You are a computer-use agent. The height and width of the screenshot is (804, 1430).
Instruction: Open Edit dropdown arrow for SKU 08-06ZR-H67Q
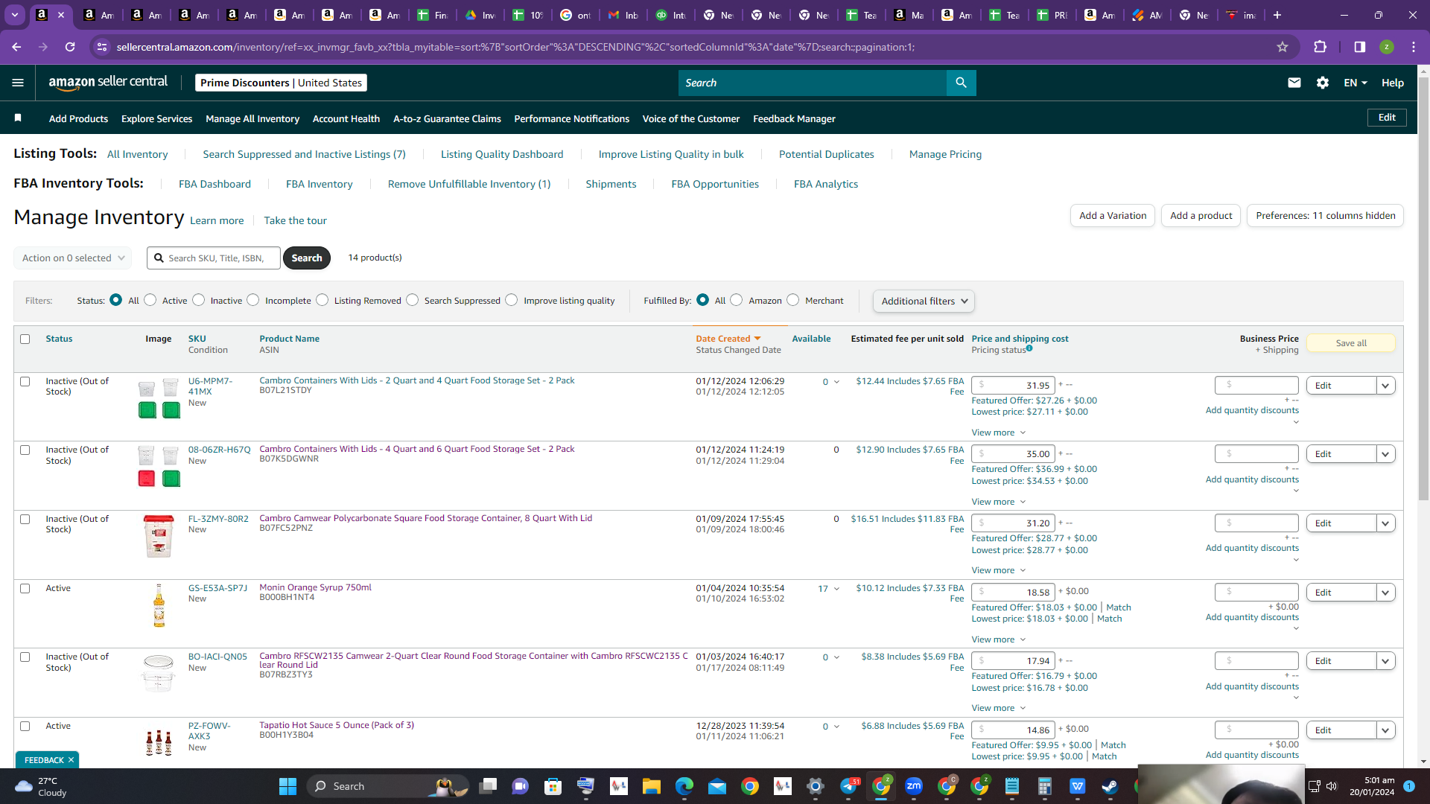1385,454
